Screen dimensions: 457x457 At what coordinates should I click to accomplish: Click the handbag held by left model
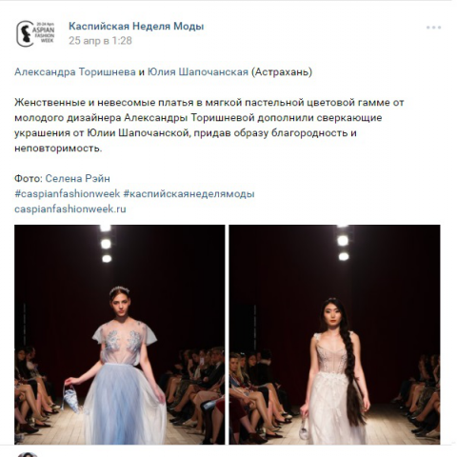pos(70,398)
